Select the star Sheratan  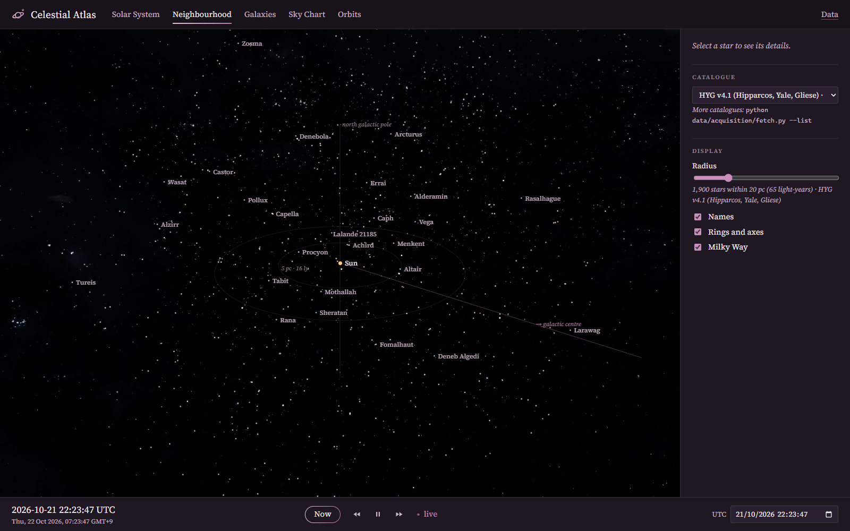(x=333, y=313)
